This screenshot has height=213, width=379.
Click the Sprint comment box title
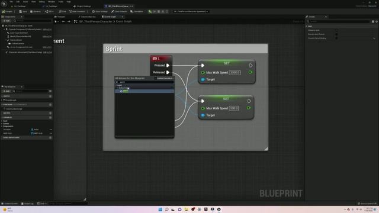click(x=114, y=49)
